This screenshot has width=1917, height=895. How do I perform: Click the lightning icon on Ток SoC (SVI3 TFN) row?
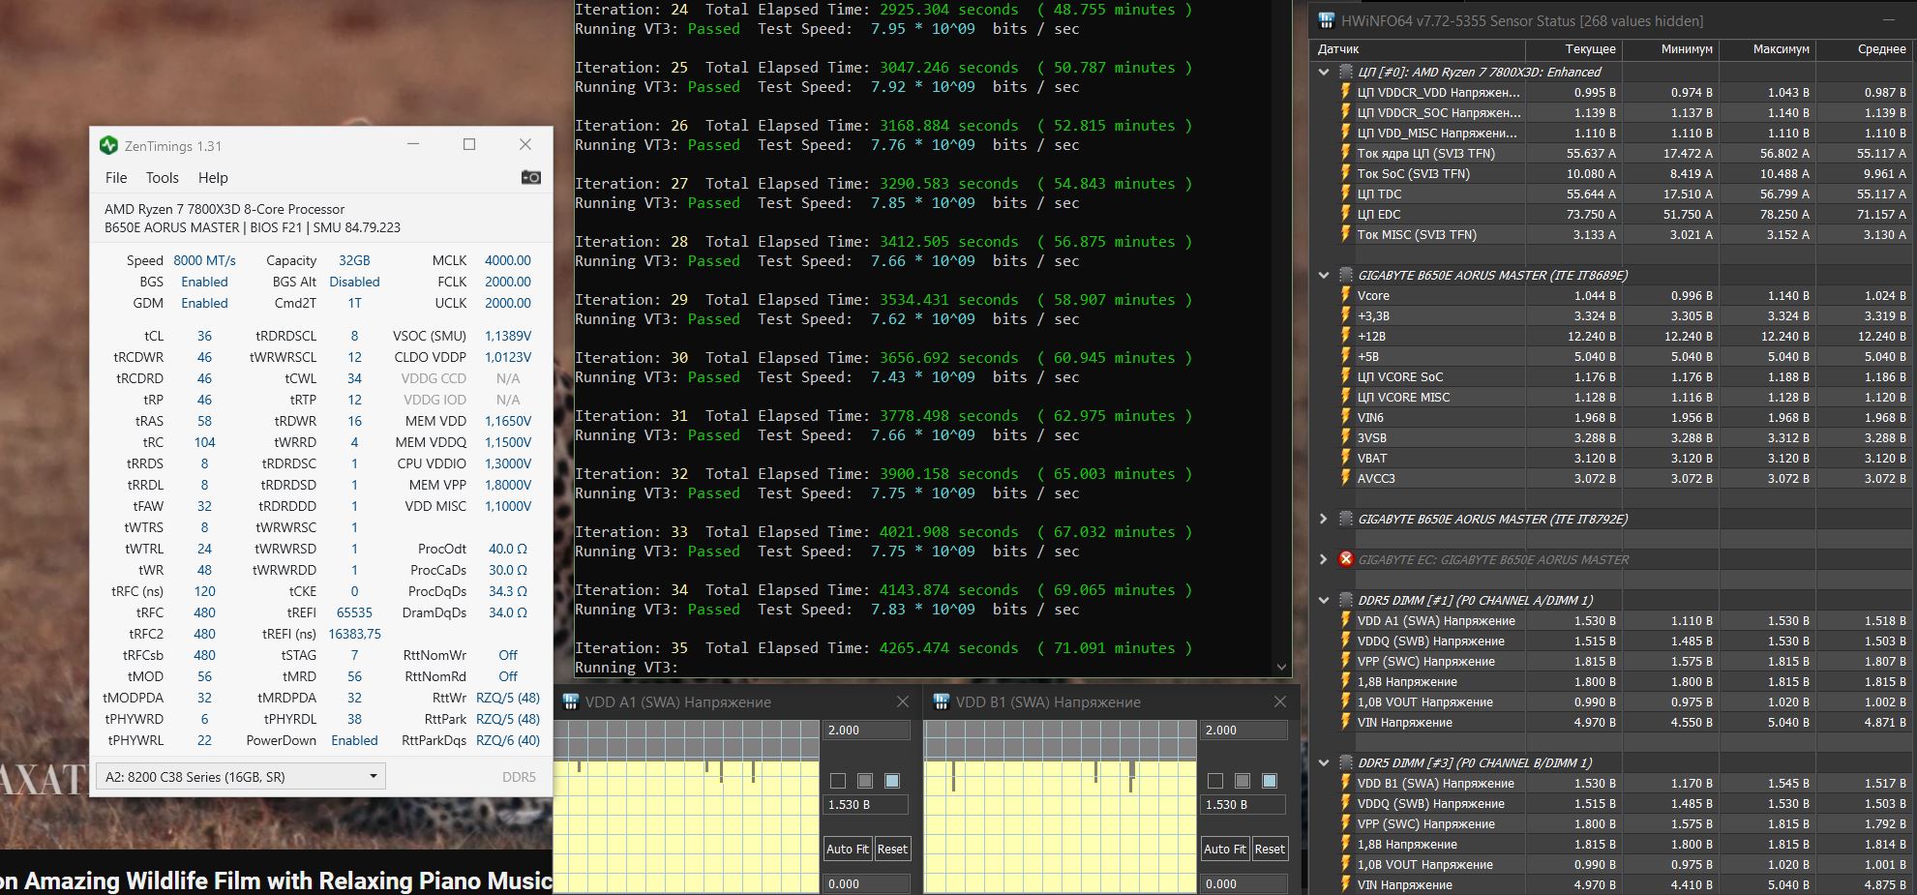click(x=1345, y=173)
